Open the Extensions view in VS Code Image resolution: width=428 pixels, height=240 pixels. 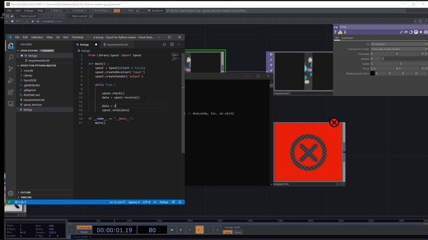[11, 92]
